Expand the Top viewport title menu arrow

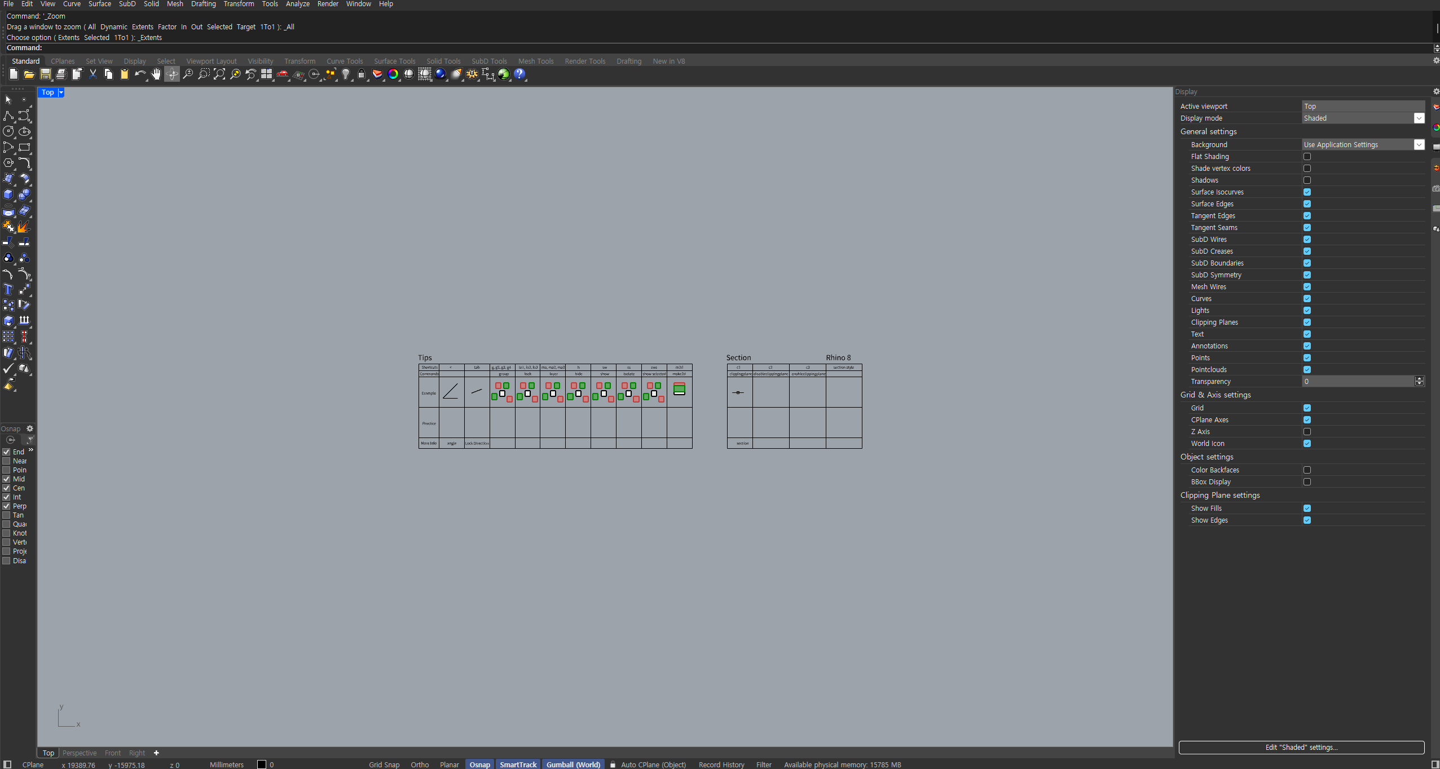click(61, 92)
